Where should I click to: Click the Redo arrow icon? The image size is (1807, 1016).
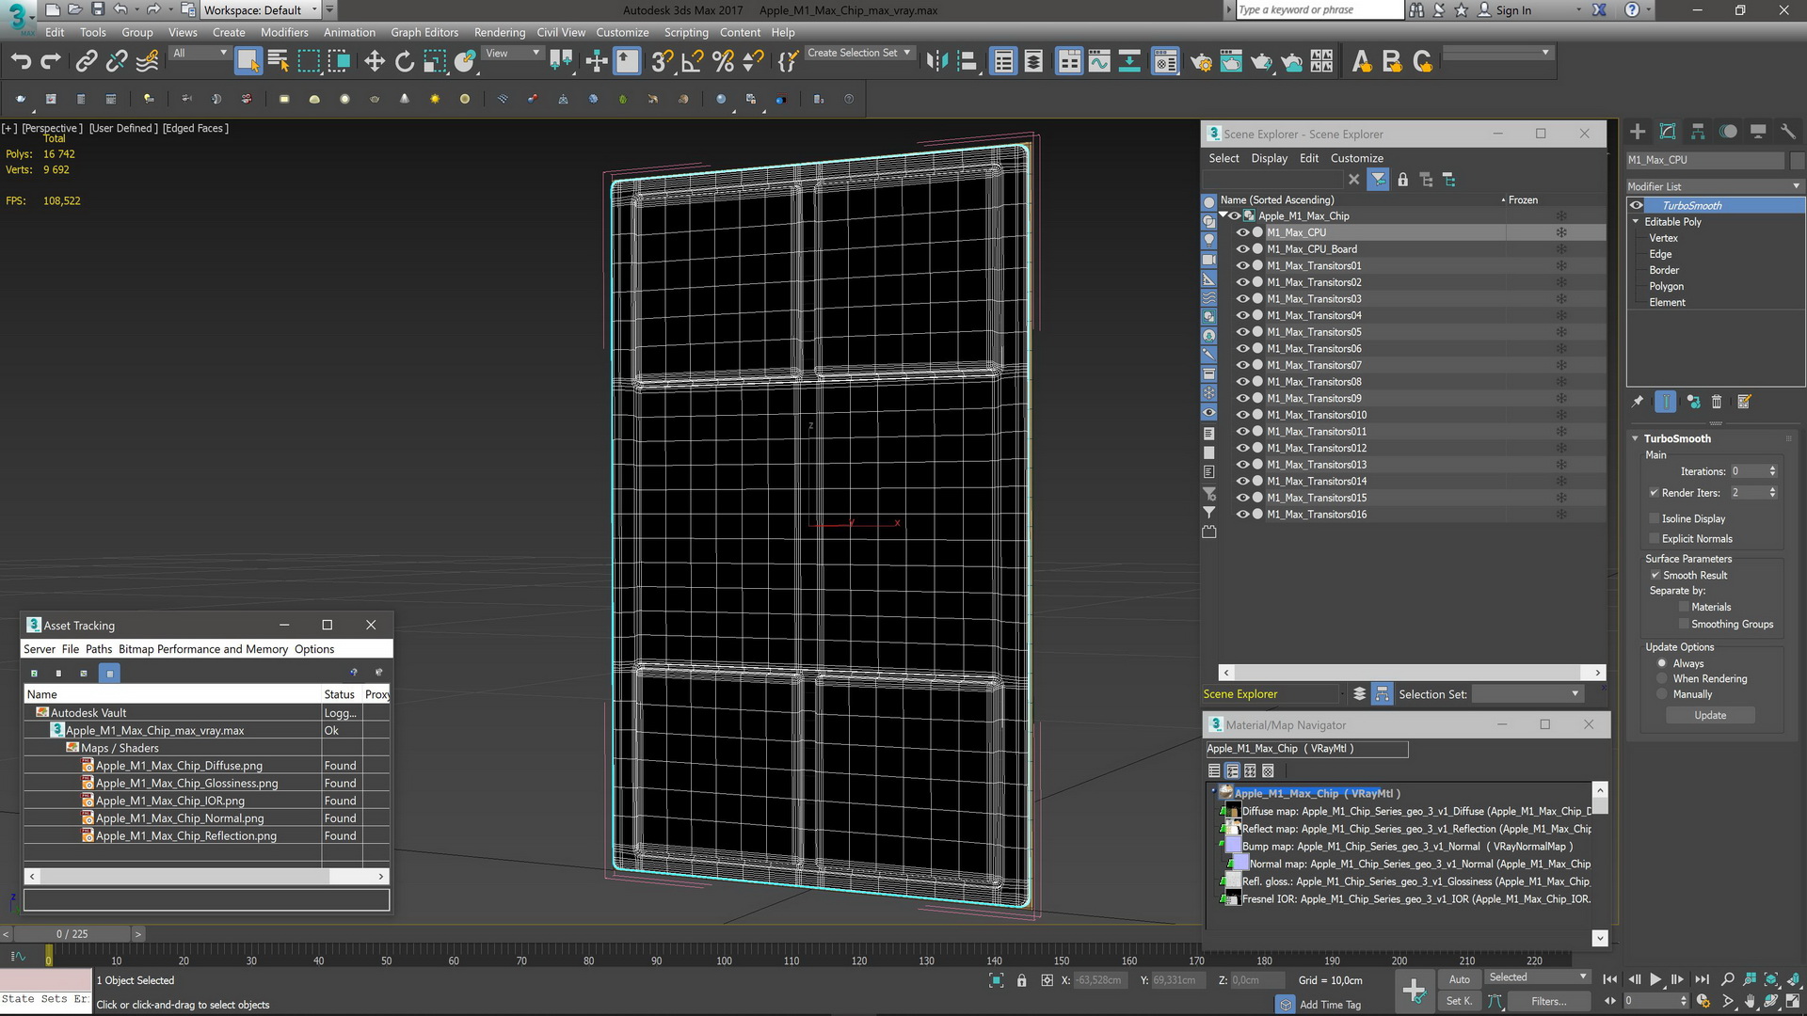[51, 62]
